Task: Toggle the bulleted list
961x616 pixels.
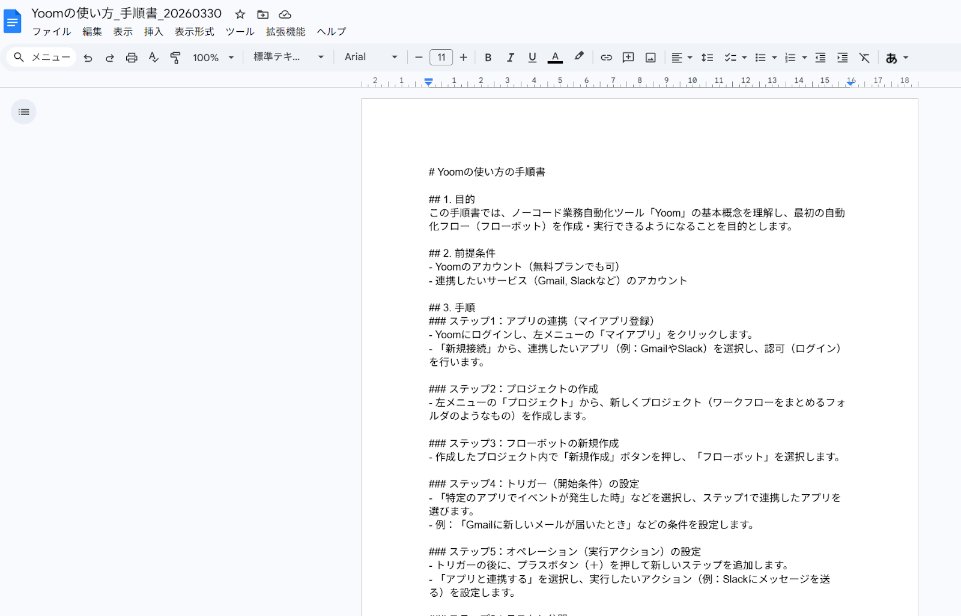Action: pos(760,58)
